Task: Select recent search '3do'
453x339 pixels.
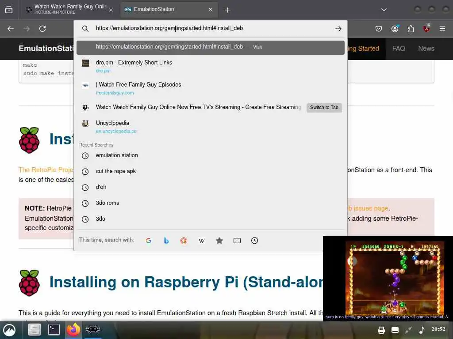Action: click(210, 219)
